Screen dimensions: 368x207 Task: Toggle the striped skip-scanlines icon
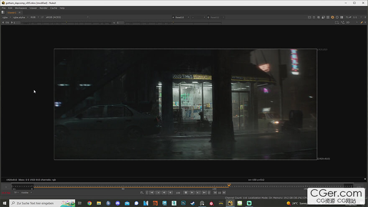319,17
